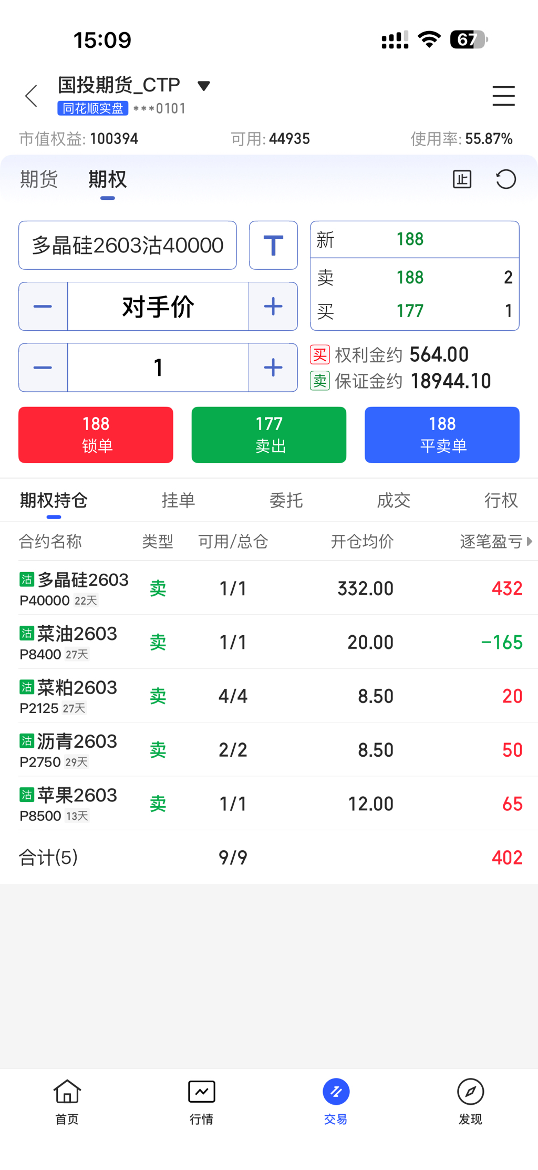Click the refresh icon
538x1170 pixels.
[505, 179]
